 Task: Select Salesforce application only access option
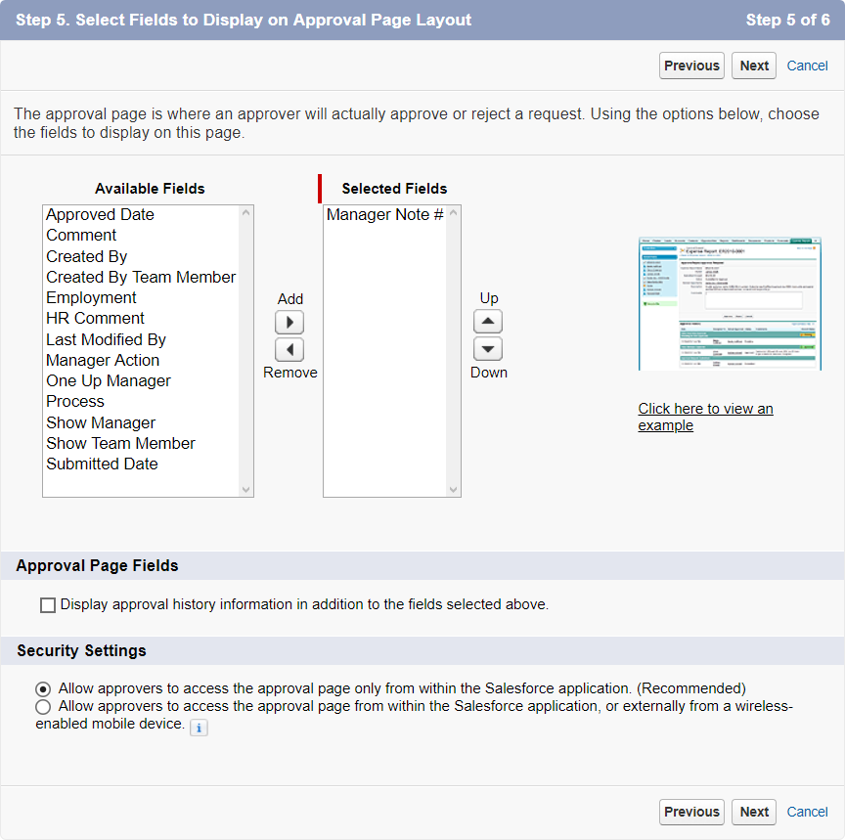(43, 688)
